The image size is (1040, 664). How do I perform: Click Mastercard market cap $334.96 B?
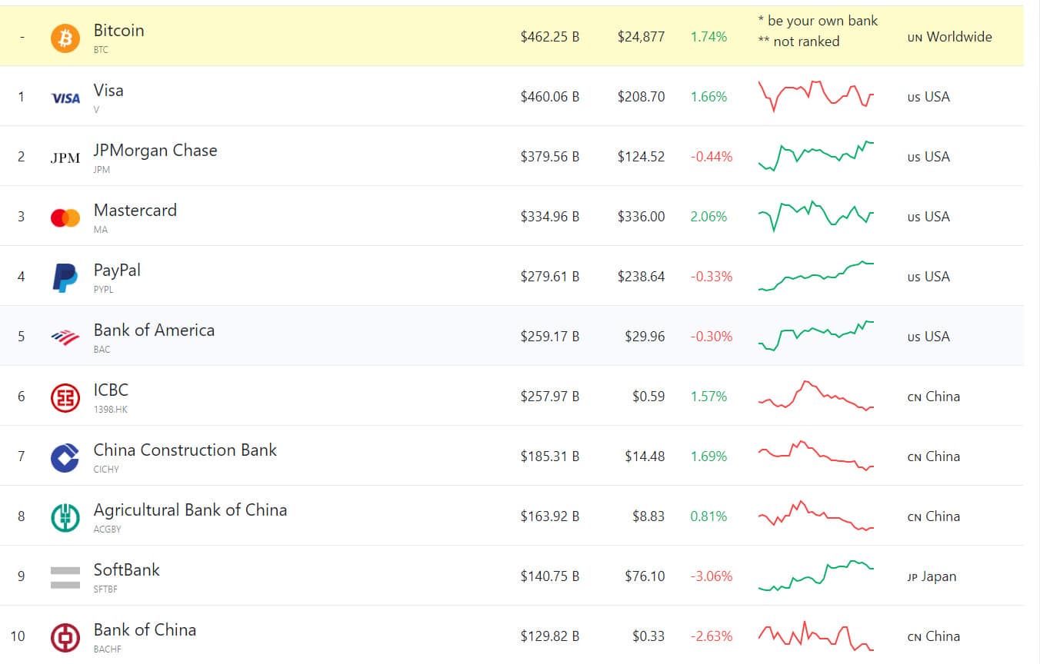click(x=550, y=216)
